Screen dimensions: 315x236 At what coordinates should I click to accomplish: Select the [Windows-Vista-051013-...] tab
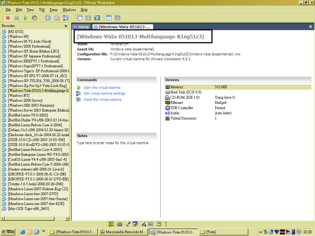122,27
